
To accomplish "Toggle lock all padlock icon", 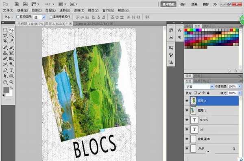I will [x=208, y=93].
